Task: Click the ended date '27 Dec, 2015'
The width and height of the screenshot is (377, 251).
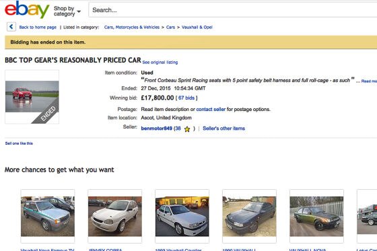Action: pyautogui.click(x=156, y=88)
